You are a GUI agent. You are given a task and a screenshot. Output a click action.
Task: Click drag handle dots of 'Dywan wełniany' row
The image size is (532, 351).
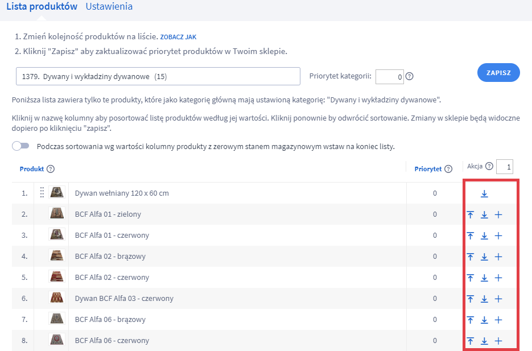(42, 192)
